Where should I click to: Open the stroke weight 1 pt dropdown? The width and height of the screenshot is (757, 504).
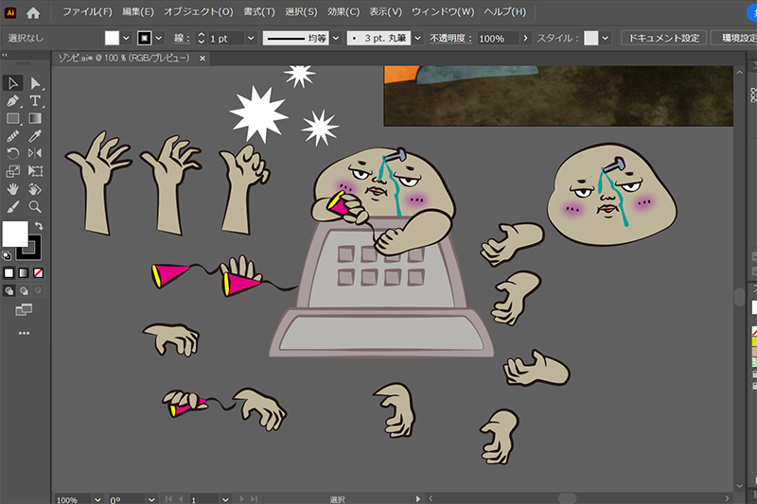(x=251, y=38)
